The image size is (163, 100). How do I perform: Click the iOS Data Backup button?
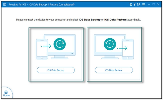coord(56,70)
